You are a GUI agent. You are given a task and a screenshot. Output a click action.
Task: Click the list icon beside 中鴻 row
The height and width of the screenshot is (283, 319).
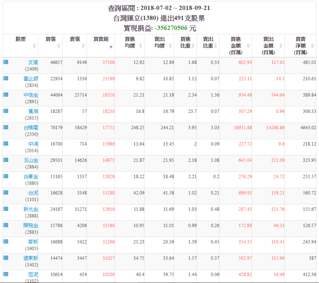[6, 144]
